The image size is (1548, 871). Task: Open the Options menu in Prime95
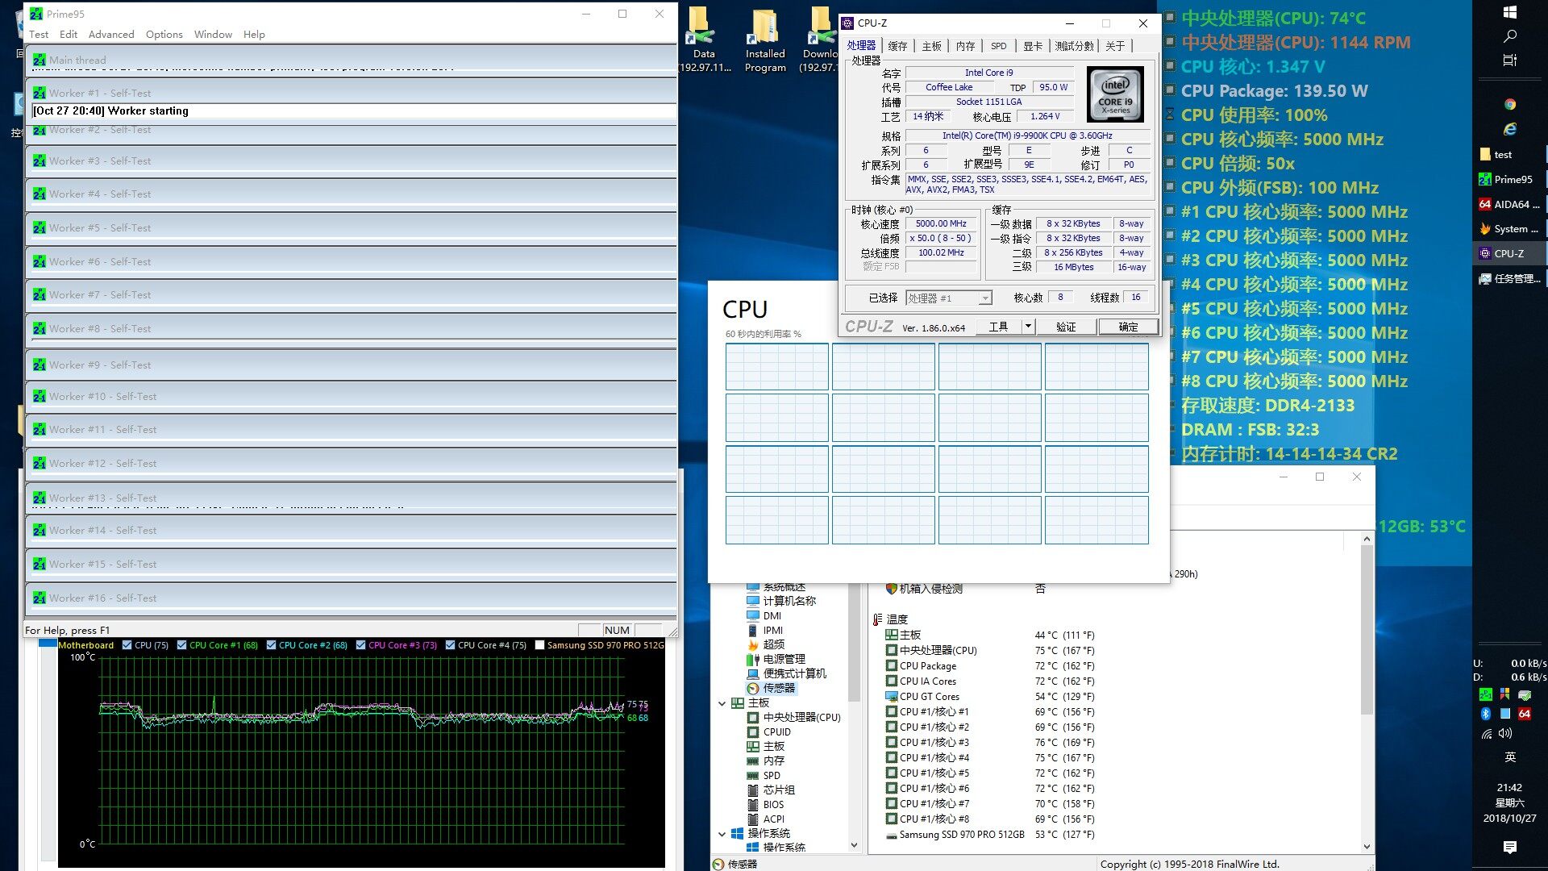tap(164, 35)
